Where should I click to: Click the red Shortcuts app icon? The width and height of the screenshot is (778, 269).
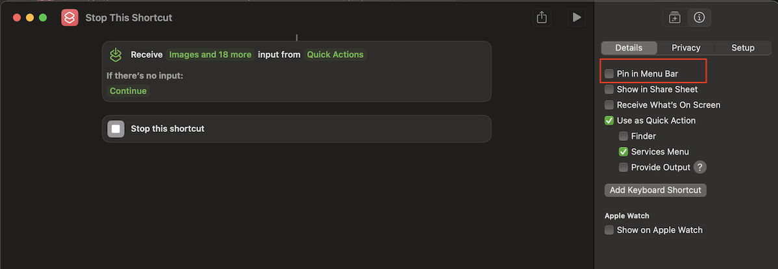coord(69,18)
